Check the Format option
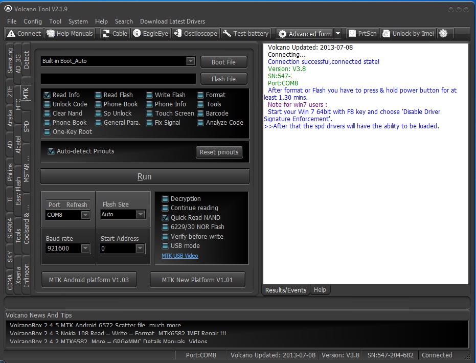Screen dimensions: 476x363 coord(200,95)
